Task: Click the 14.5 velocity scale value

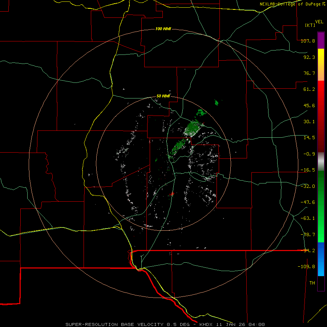Action: click(x=309, y=138)
